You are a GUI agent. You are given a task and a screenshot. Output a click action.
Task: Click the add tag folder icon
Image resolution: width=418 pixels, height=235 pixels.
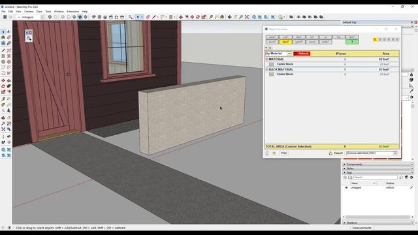pyautogui.click(x=350, y=177)
